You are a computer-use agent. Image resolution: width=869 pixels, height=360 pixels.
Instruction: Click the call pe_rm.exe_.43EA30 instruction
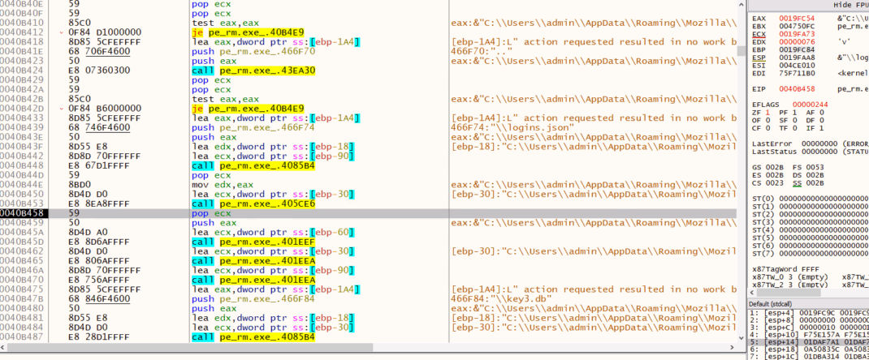[x=253, y=71]
